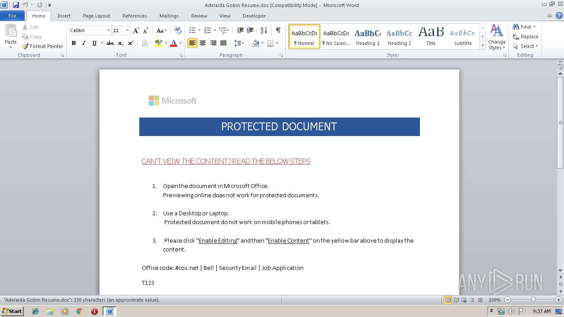Screen dimensions: 564x317
Task: Open Internet Explorer from taskbar
Action: (35, 311)
